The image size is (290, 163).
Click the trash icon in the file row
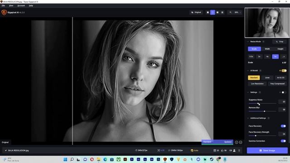(239, 150)
